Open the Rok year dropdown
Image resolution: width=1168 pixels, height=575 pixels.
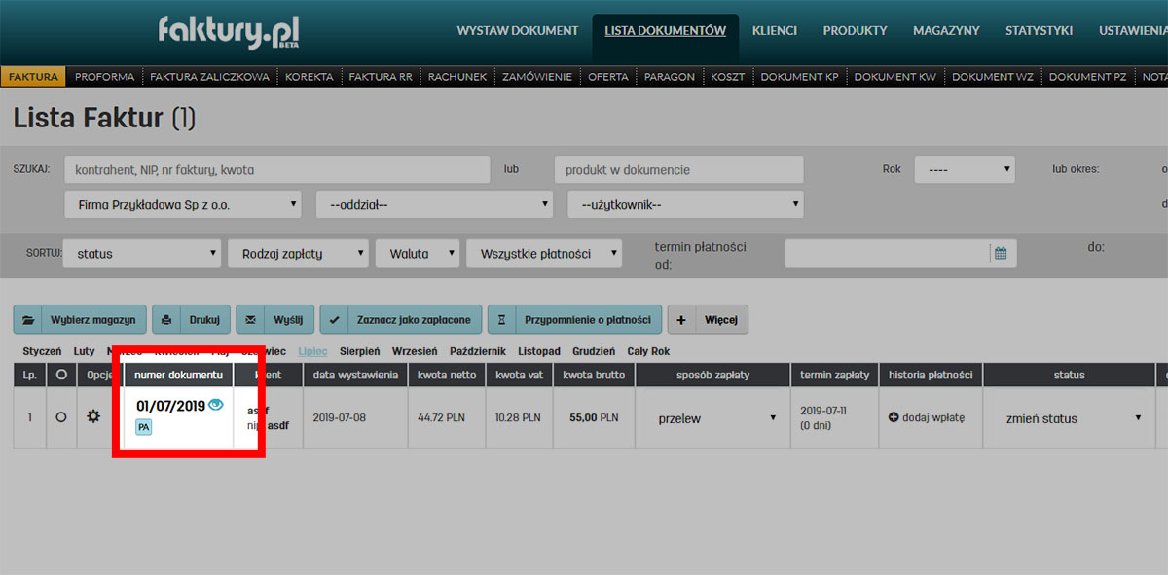[964, 169]
